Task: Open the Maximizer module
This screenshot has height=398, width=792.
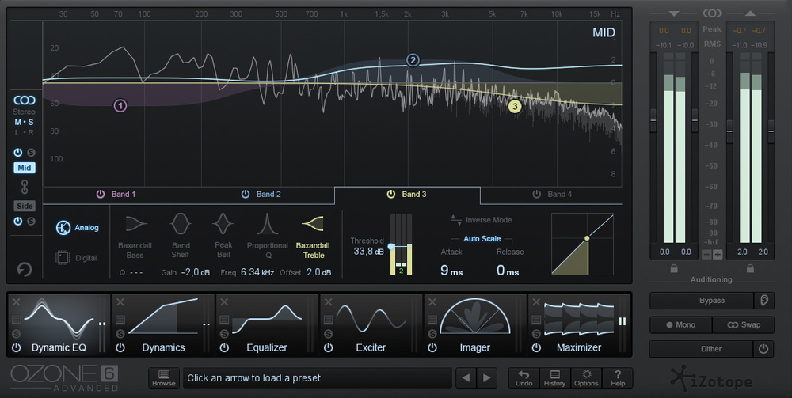Action: click(579, 324)
